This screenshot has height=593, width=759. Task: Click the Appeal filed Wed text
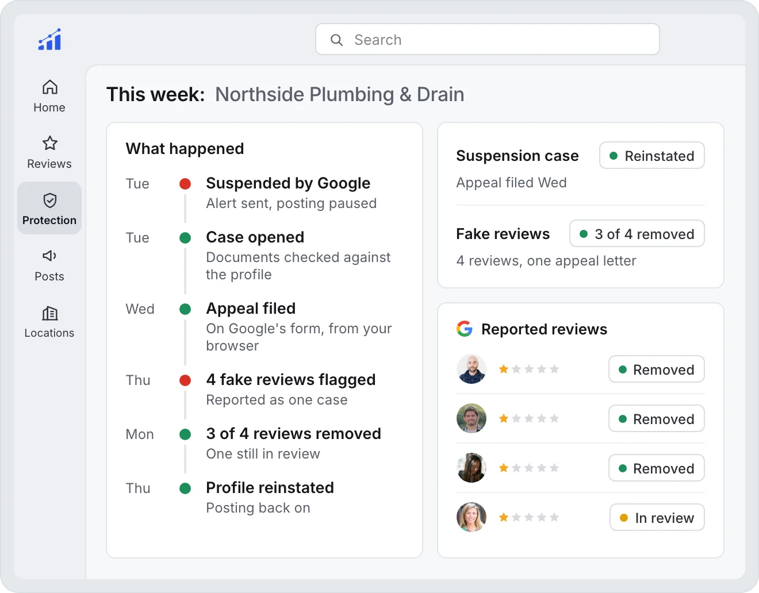(512, 183)
